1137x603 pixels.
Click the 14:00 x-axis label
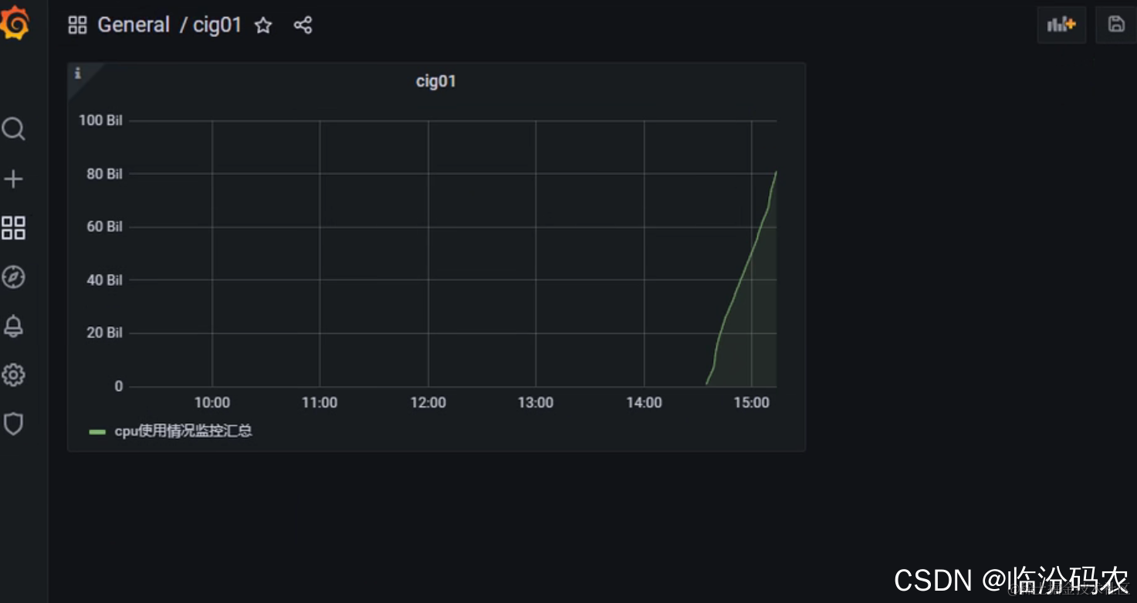[644, 403]
